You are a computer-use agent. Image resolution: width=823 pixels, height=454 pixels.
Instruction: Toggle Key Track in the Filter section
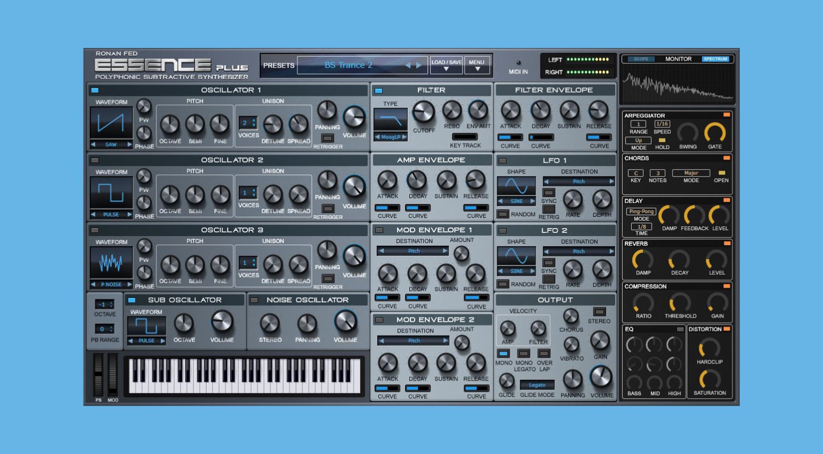point(466,137)
